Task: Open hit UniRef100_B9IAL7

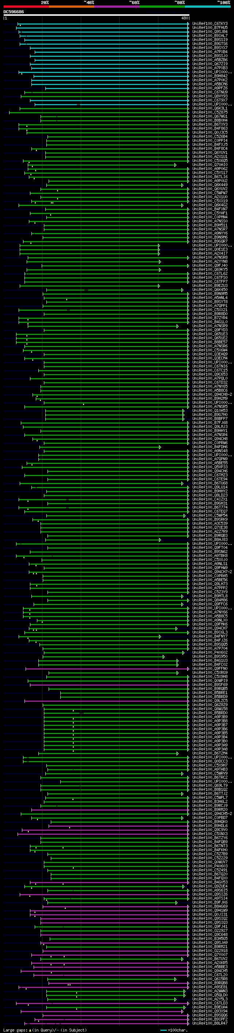Action: click(x=210, y=36)
